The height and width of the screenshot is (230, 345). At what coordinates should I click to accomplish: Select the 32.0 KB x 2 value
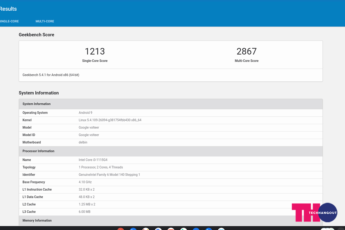tap(87, 190)
